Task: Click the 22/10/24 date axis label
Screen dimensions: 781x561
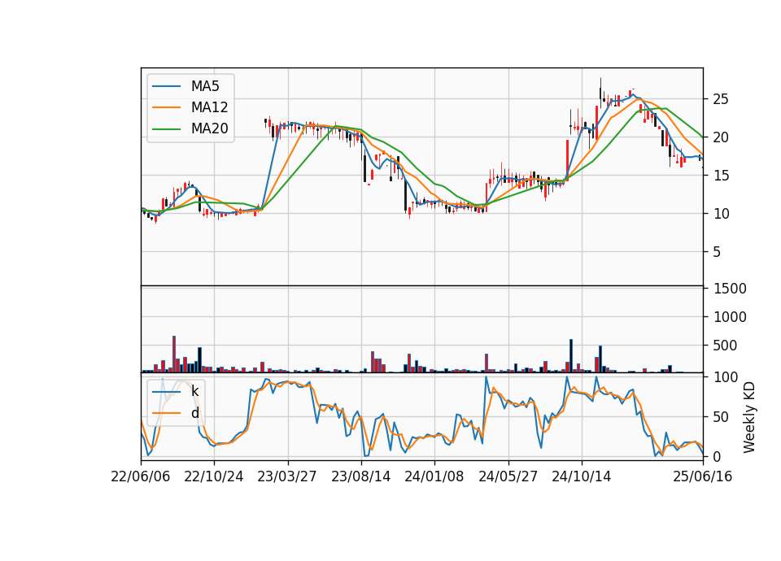Action: pos(214,476)
